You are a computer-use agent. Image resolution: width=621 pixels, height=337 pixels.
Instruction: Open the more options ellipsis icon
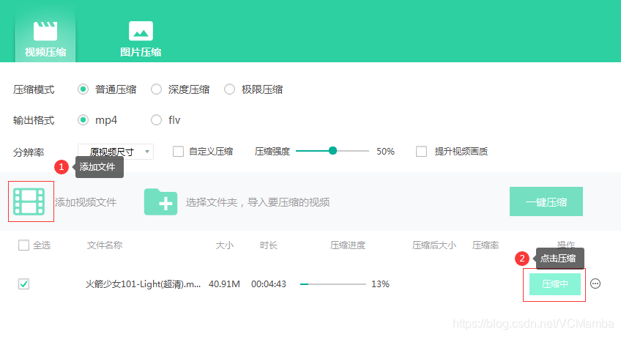click(595, 284)
